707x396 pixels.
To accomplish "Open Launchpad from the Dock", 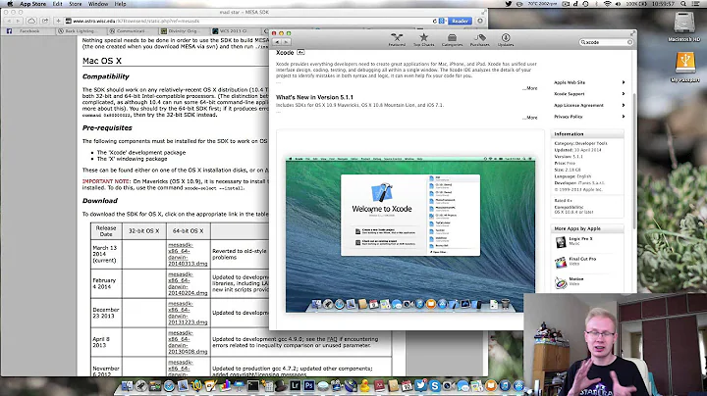I will coord(140,385).
